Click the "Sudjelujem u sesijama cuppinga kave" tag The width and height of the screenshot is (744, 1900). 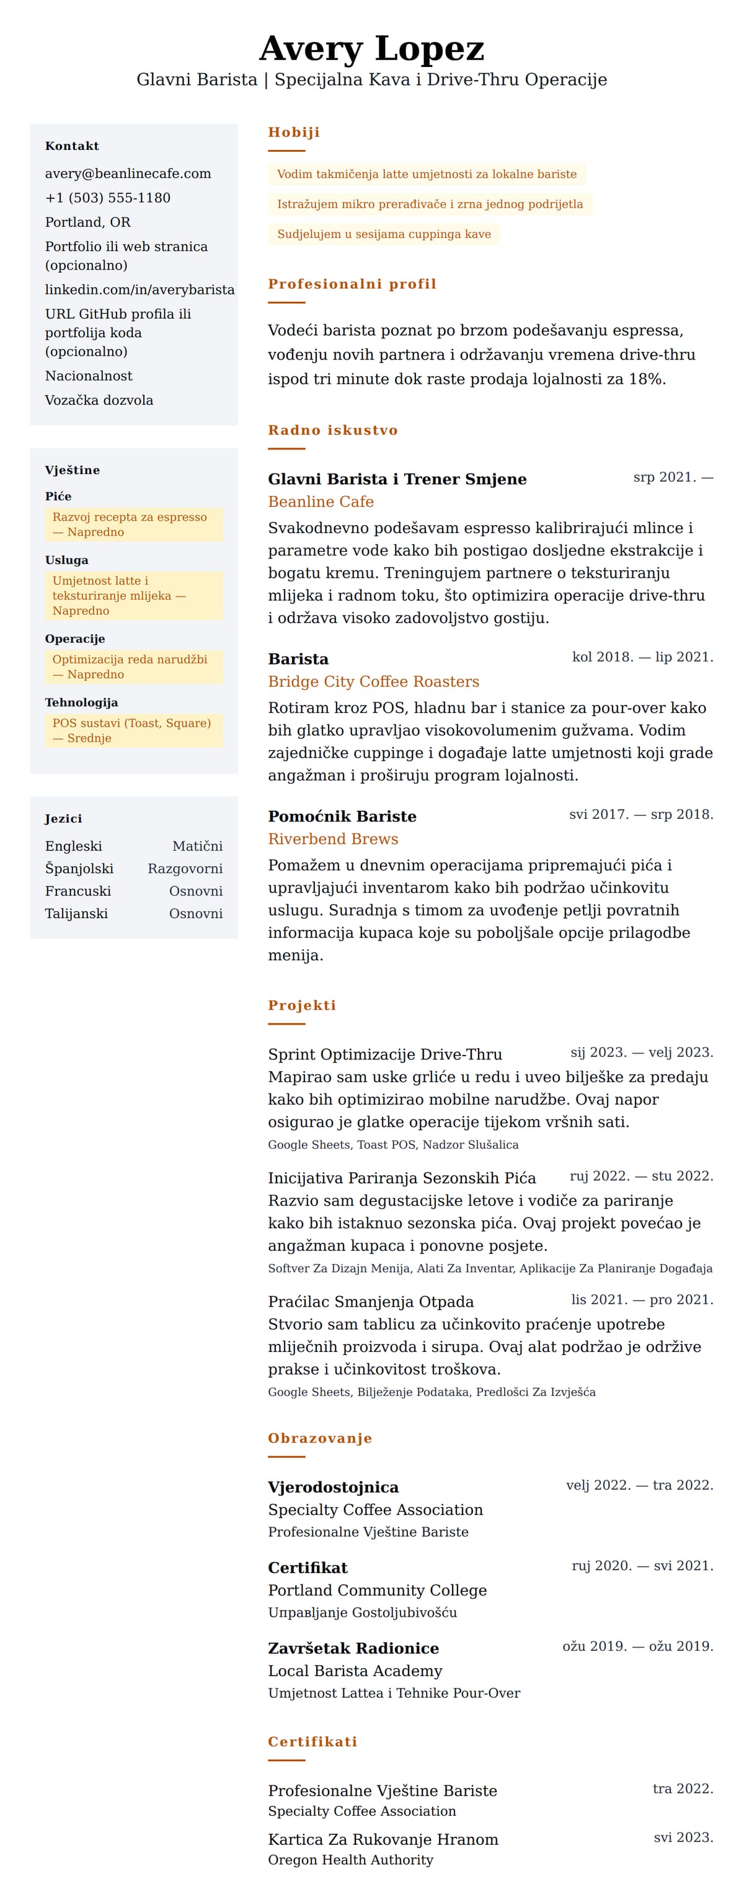383,234
